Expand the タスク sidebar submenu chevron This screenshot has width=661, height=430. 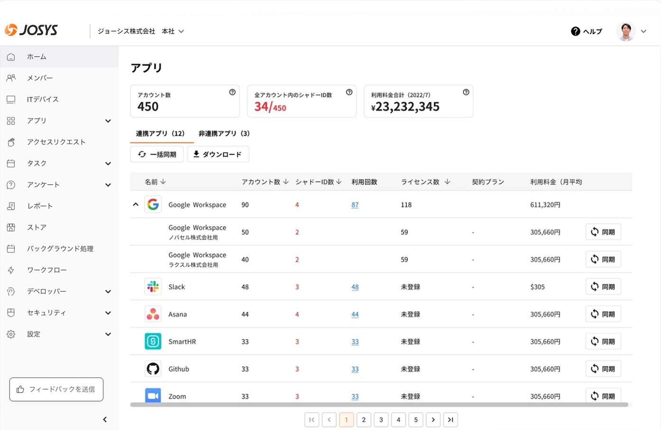coord(108,164)
